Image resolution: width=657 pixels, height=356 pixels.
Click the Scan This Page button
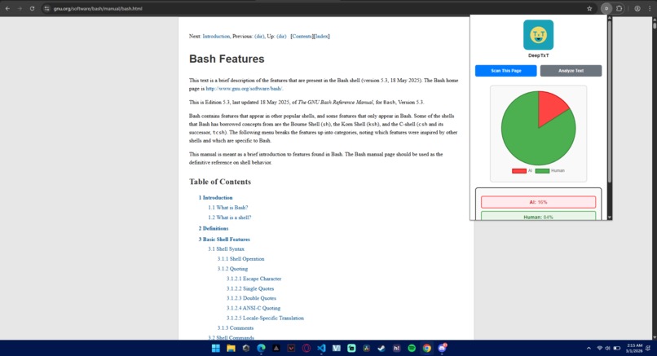(505, 71)
